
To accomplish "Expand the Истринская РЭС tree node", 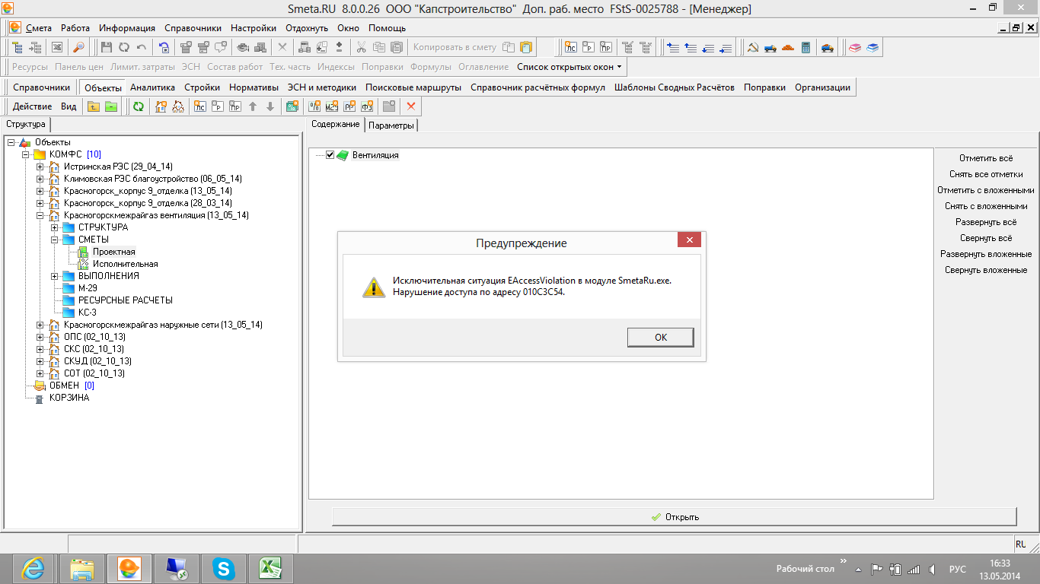I will point(40,167).
